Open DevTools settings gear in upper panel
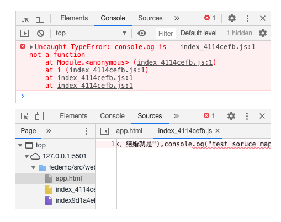The width and height of the screenshot is (281, 222). (x=232, y=18)
